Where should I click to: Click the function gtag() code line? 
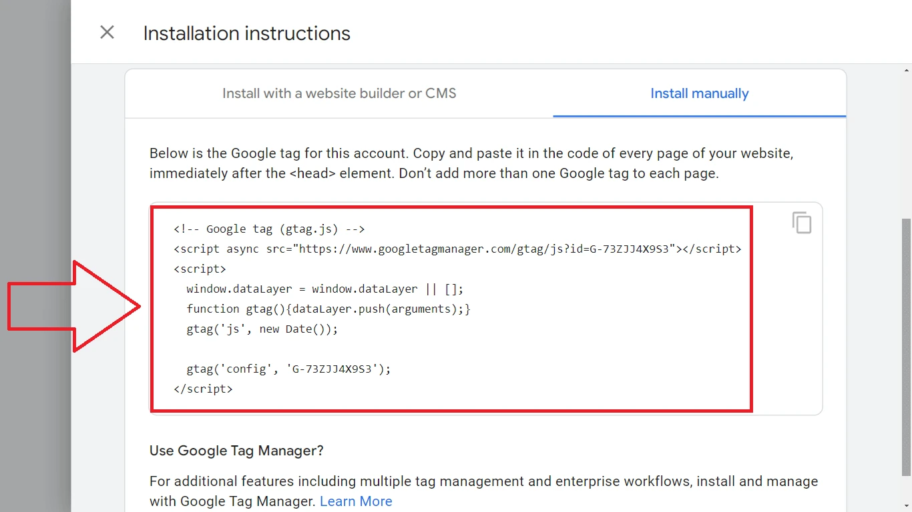click(328, 309)
